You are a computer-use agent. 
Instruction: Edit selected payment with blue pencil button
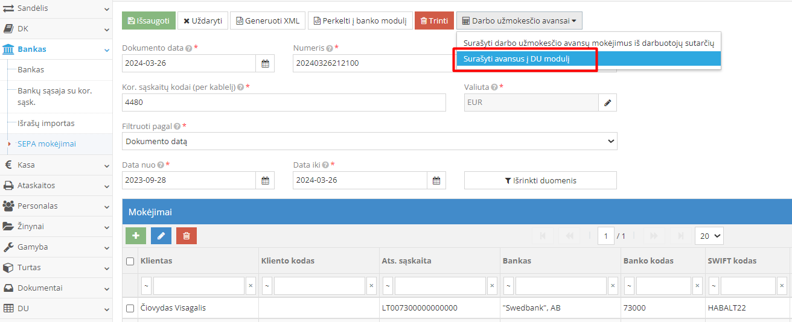161,236
